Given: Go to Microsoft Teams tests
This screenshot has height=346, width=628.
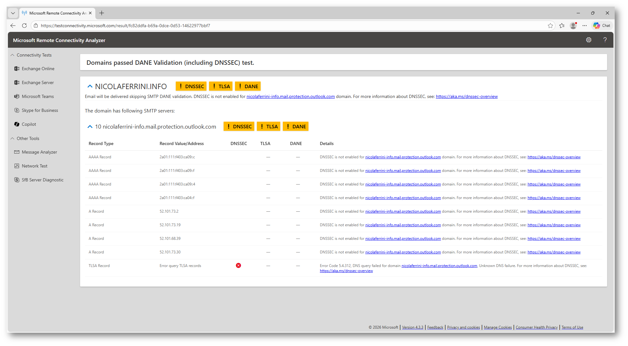Looking at the screenshot, I should [38, 96].
